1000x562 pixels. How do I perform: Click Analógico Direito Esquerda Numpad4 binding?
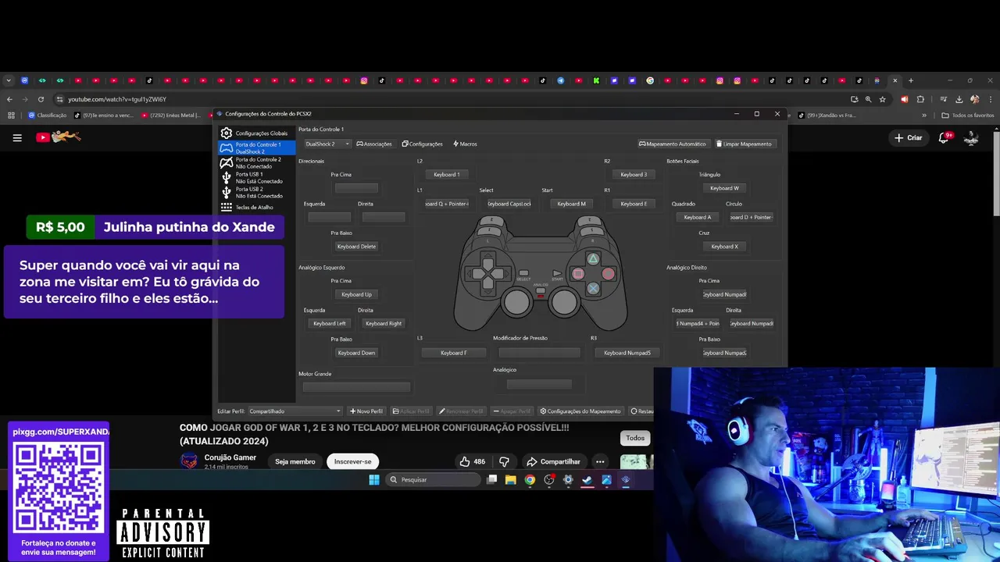click(x=698, y=323)
